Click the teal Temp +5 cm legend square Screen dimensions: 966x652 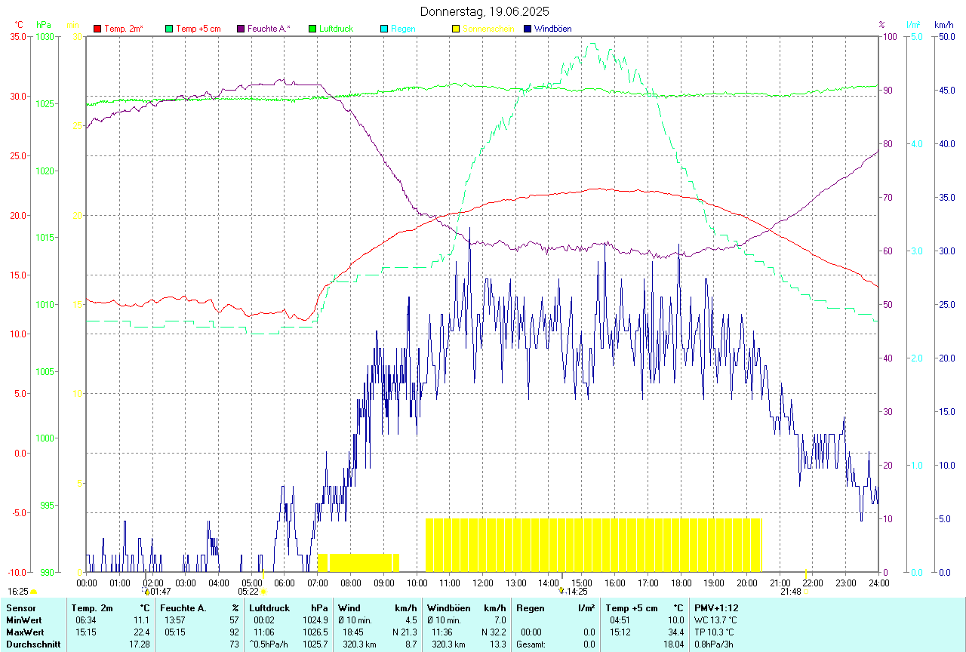pyautogui.click(x=169, y=29)
